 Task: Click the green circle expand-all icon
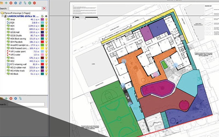[x=30, y=2]
